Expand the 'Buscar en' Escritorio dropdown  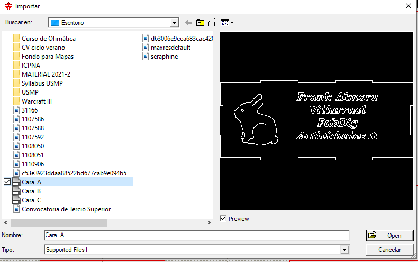click(174, 23)
